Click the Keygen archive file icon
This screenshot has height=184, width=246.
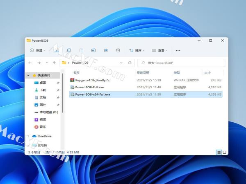tap(72, 80)
